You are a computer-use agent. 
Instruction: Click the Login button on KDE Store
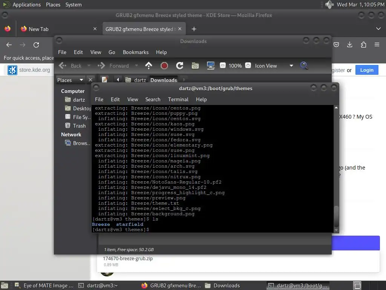click(x=367, y=70)
